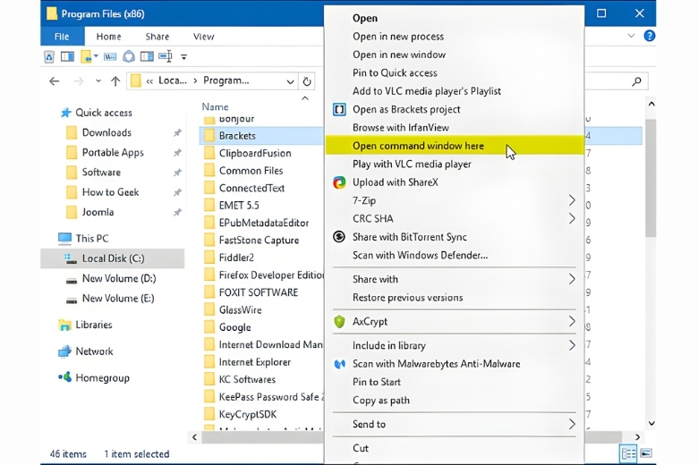Click the Brackets icon in context menu
The height and width of the screenshot is (465, 698).
point(339,109)
